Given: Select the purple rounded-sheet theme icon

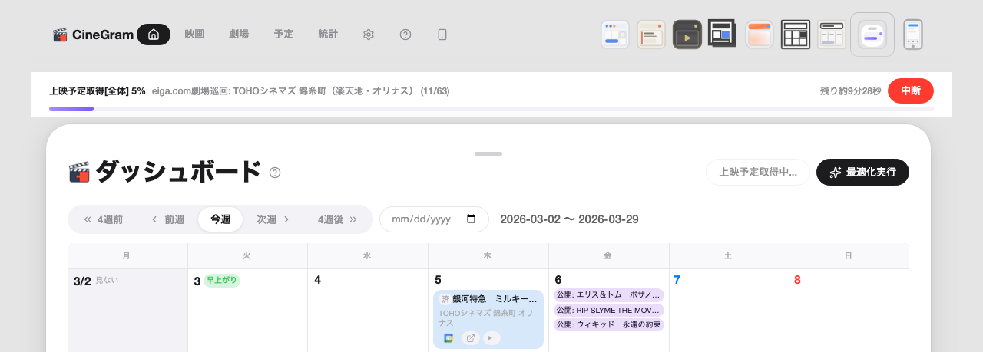Looking at the screenshot, I should (872, 35).
